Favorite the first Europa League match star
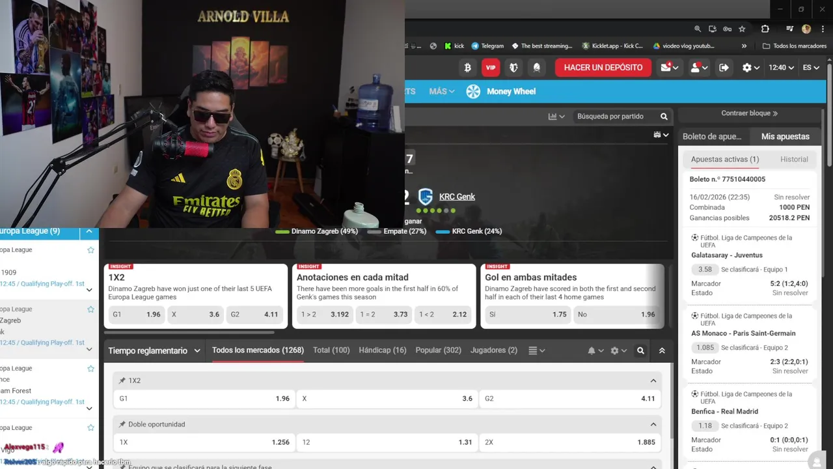 pyautogui.click(x=90, y=250)
